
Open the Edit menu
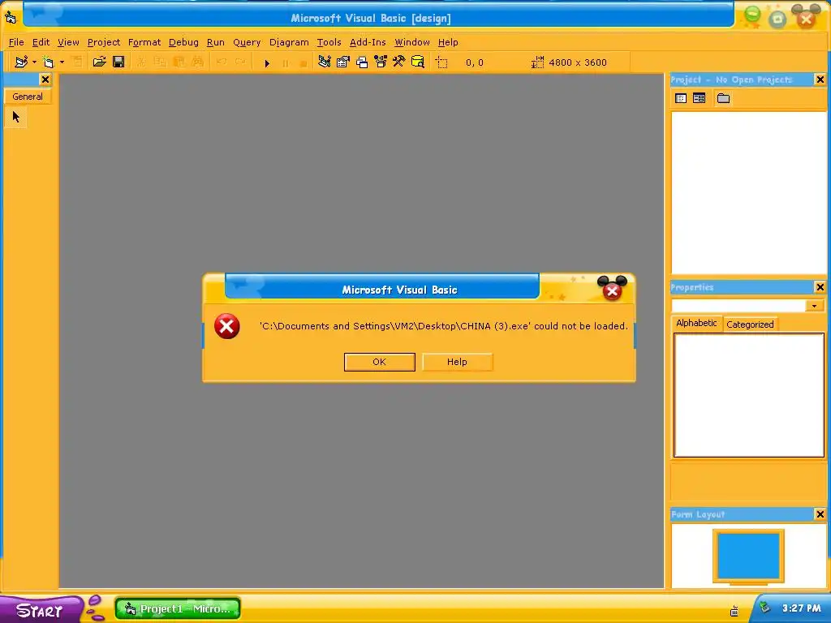41,42
